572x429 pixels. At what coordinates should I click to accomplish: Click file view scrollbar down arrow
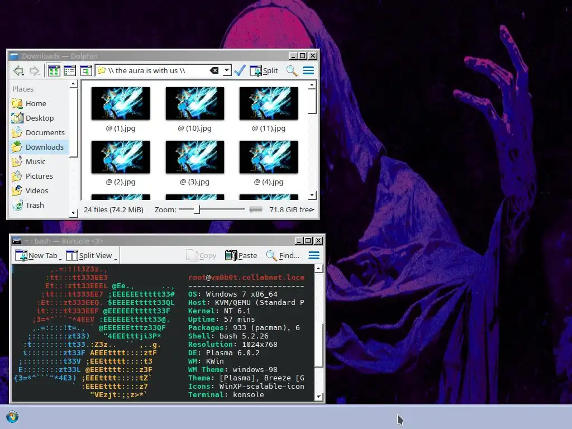coord(312,195)
